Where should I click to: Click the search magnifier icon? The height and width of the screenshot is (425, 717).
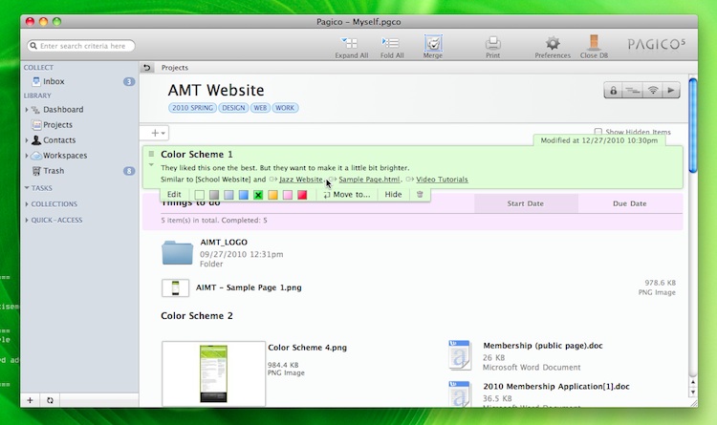(x=33, y=46)
